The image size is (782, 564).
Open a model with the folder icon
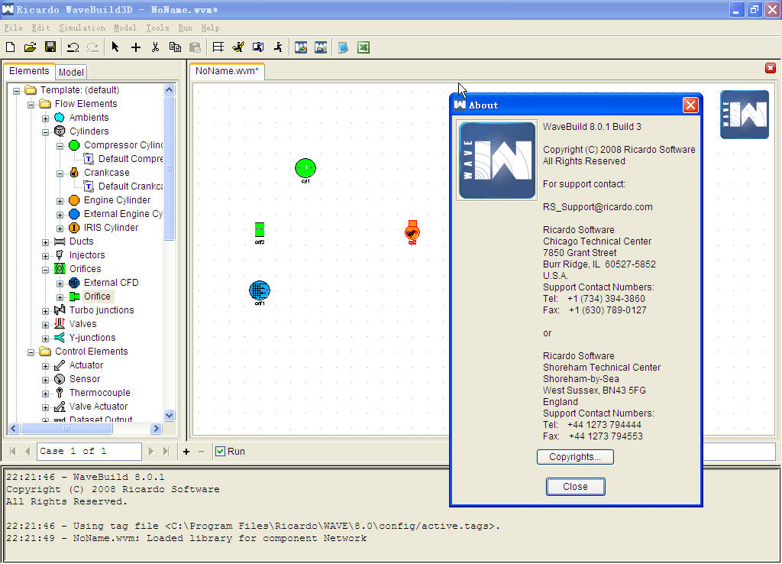31,47
